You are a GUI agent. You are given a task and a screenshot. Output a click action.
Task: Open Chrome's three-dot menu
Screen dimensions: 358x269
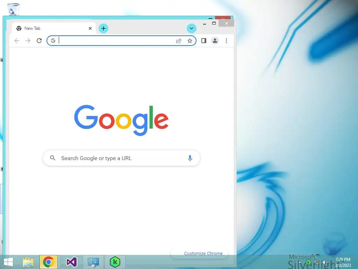(x=226, y=41)
